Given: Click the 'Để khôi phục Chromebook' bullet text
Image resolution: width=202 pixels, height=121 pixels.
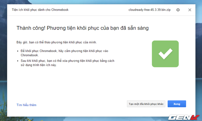Looking at the screenshot, I should coord(64,53).
